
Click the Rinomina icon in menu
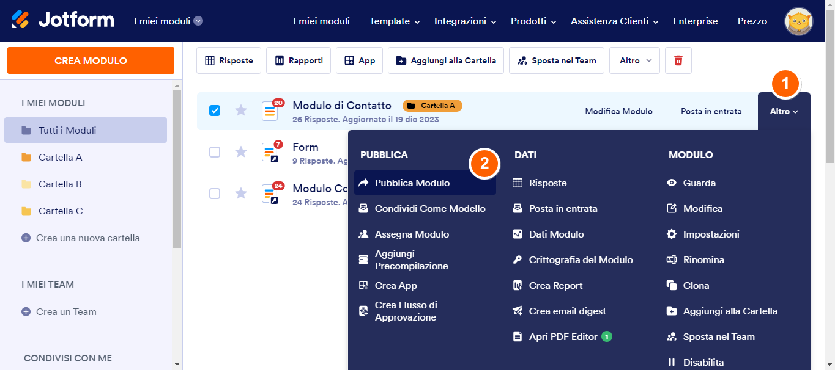coord(672,259)
